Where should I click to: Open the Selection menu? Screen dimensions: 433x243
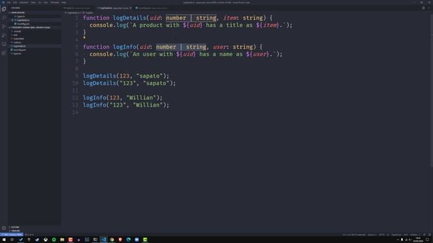point(24,3)
